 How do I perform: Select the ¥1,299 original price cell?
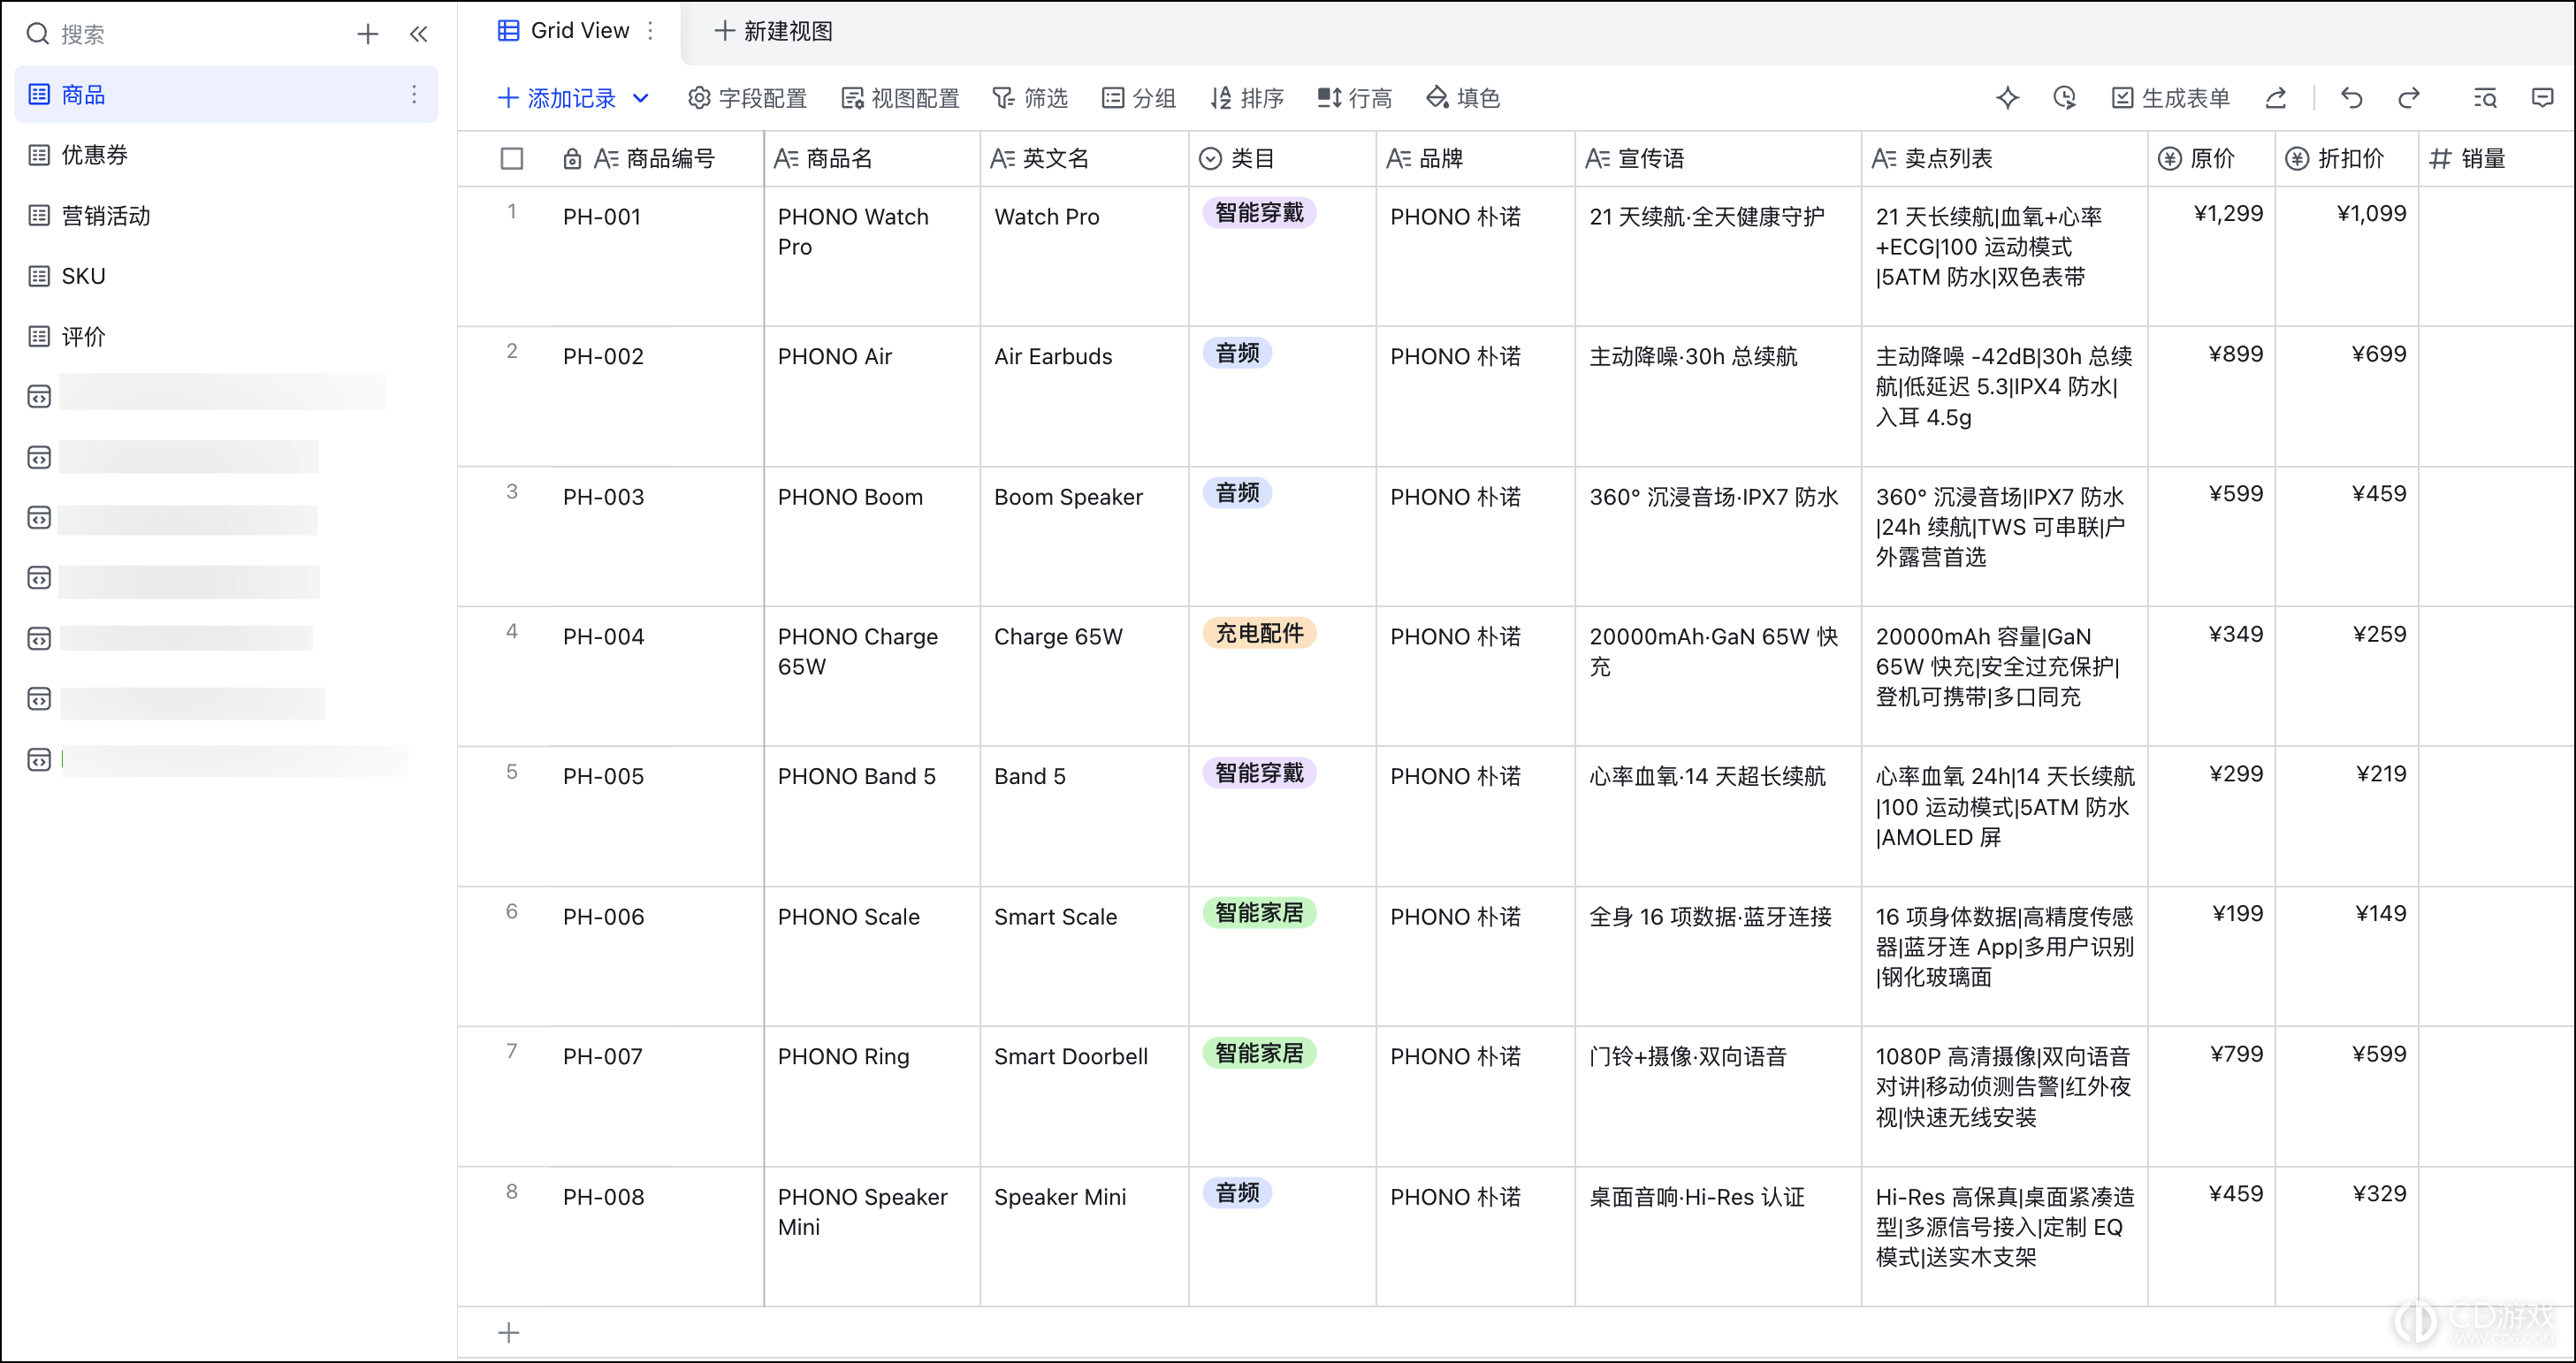(2212, 256)
